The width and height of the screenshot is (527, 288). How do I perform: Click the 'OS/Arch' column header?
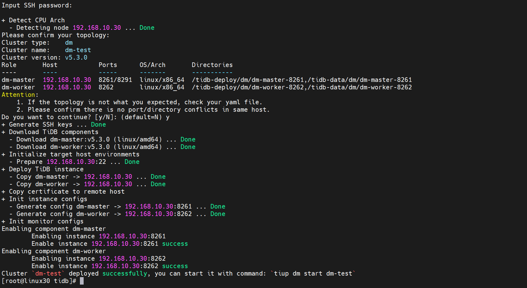[153, 65]
